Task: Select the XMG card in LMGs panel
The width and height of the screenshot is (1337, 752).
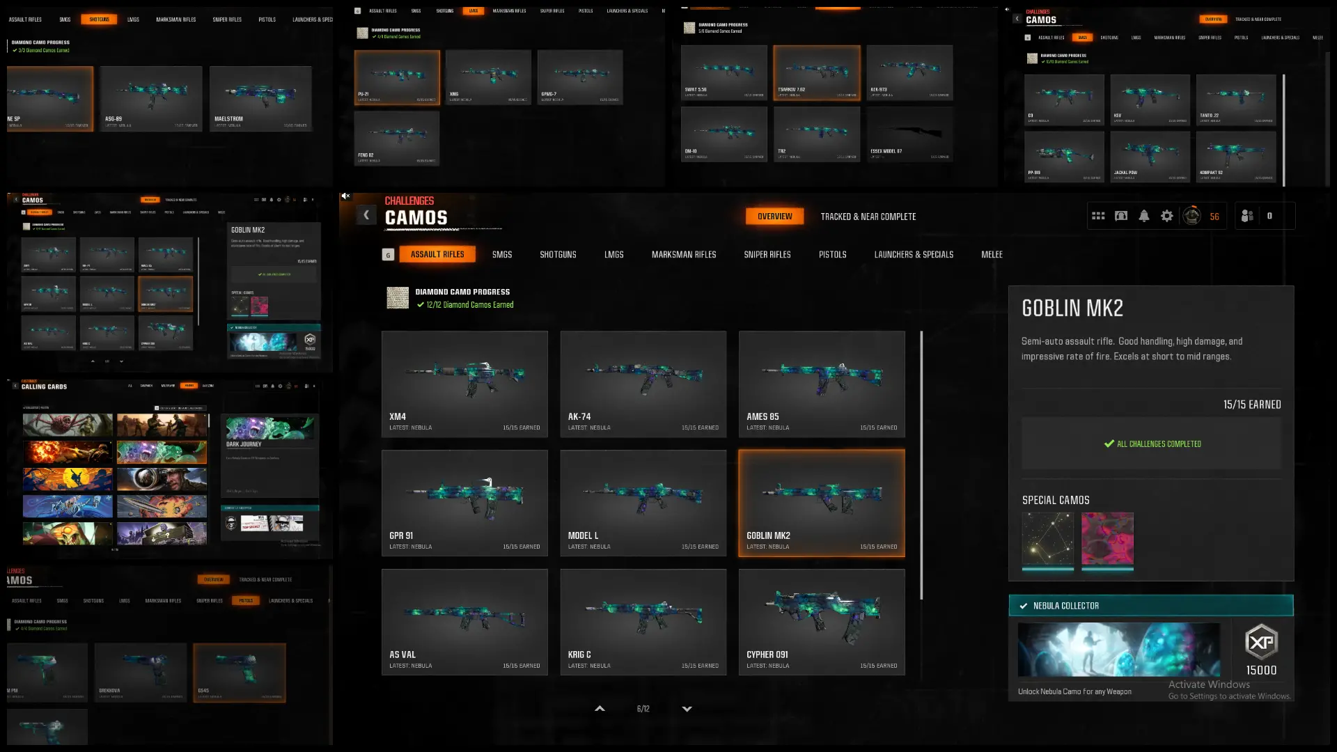Action: tap(488, 77)
